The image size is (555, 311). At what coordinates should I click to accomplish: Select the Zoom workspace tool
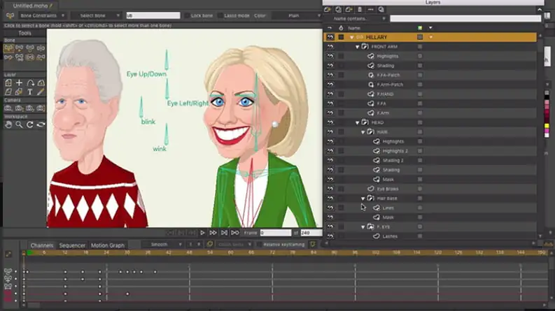pyautogui.click(x=19, y=124)
